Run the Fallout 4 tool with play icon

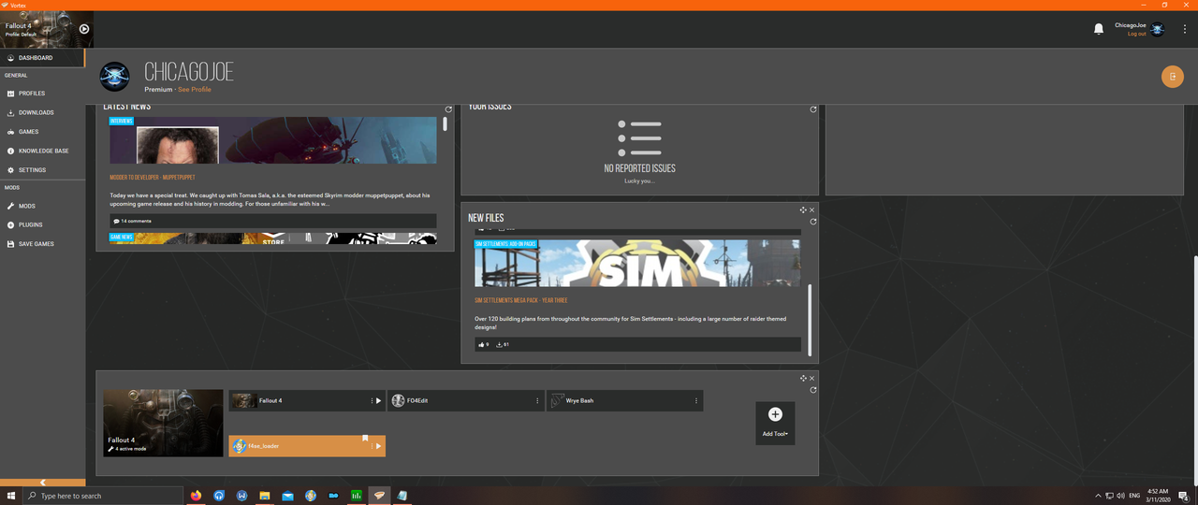point(378,401)
